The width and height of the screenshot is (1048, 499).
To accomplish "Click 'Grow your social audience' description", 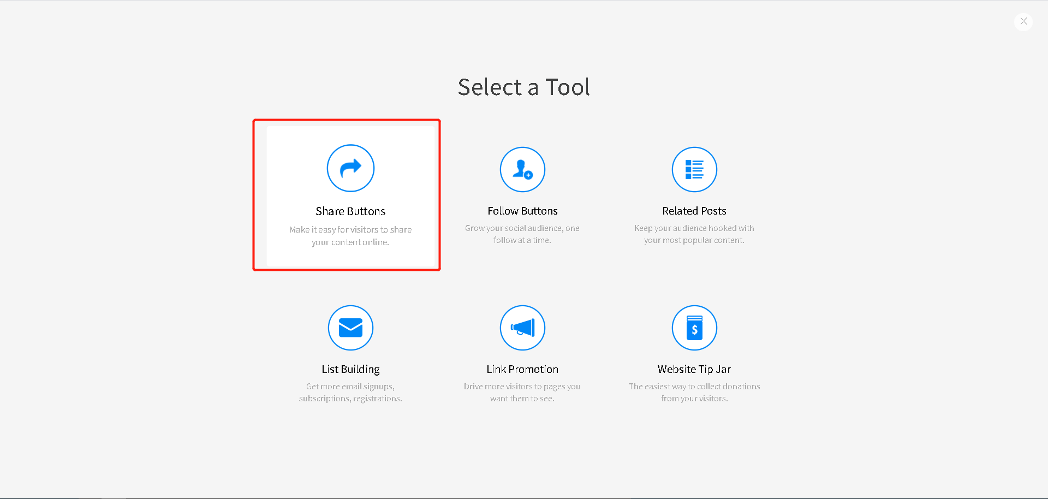I will click(522, 234).
